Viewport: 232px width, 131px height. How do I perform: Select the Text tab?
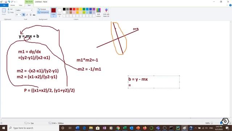(29, 5)
